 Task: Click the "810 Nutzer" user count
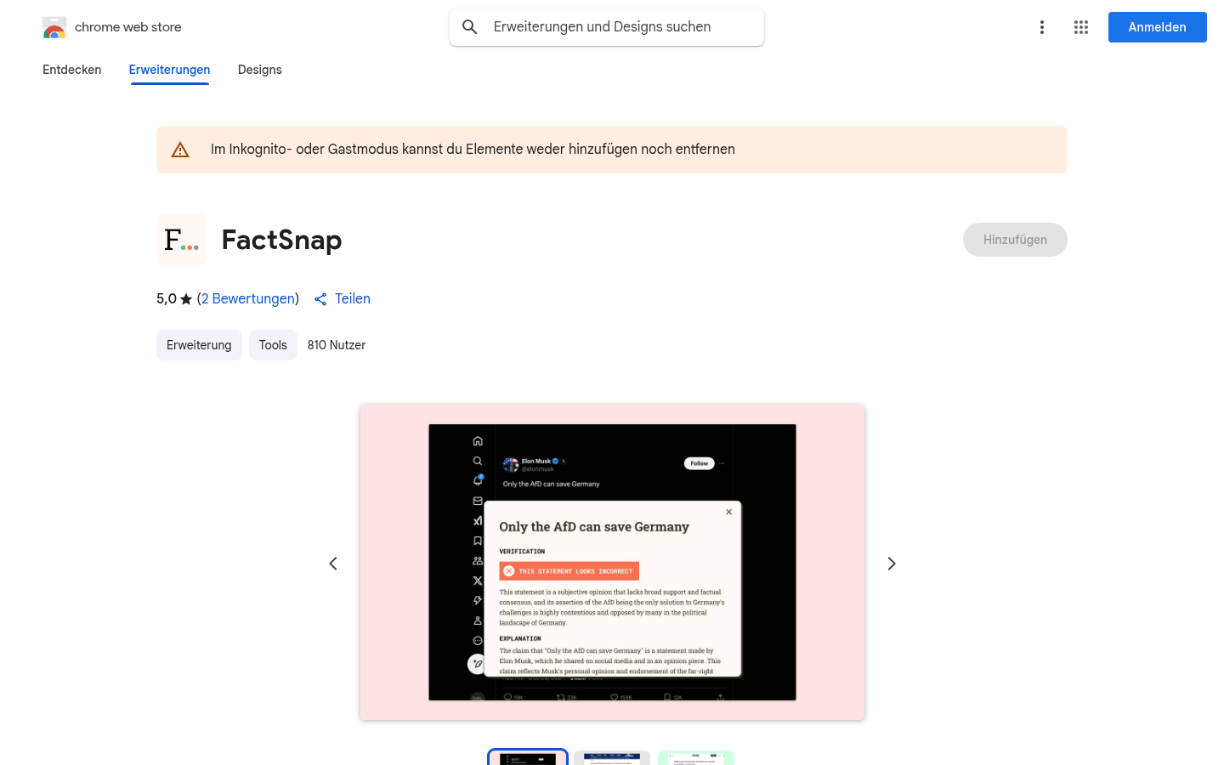tap(337, 345)
